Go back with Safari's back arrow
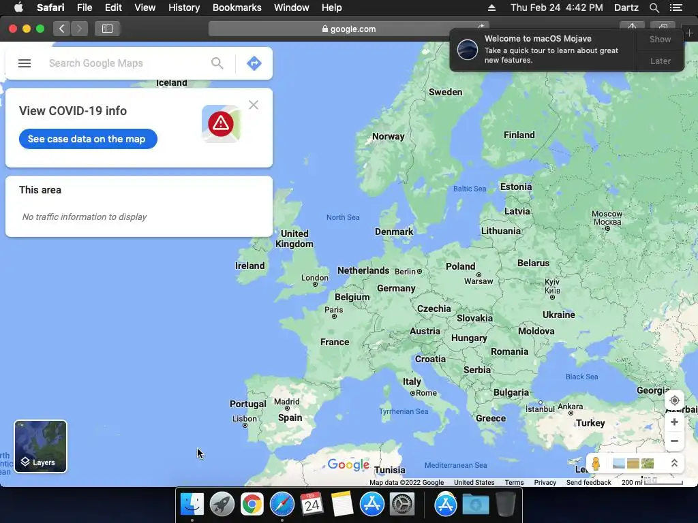The height and width of the screenshot is (523, 698). pos(62,29)
